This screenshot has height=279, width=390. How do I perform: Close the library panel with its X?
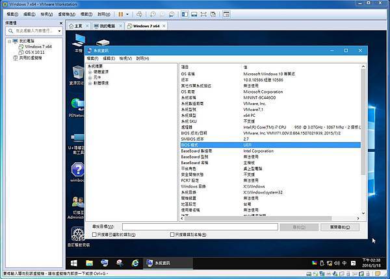(x=61, y=23)
